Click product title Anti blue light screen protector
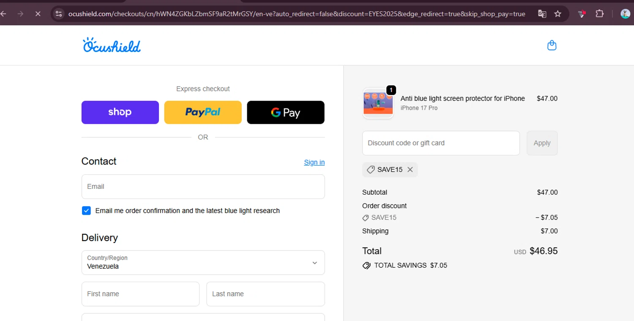 pyautogui.click(x=463, y=98)
